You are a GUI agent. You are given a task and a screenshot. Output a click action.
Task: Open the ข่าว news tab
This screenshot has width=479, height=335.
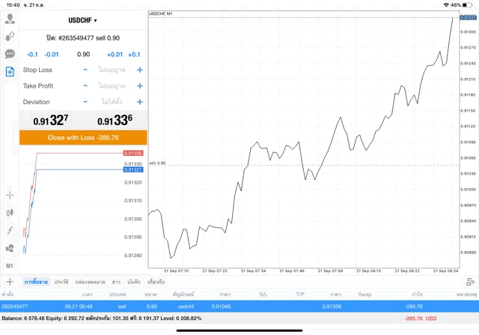click(116, 282)
